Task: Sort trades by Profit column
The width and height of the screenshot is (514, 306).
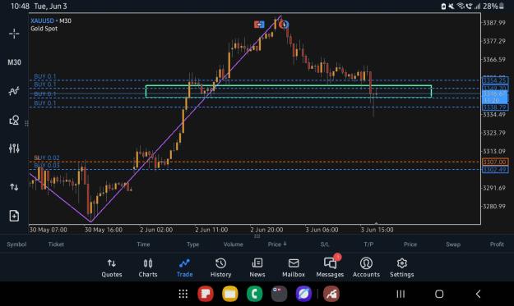Action: 497,244
